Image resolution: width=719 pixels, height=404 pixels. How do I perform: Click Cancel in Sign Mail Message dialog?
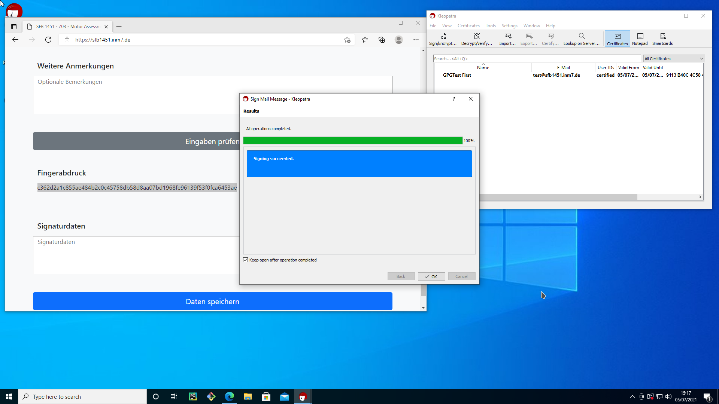(x=462, y=276)
